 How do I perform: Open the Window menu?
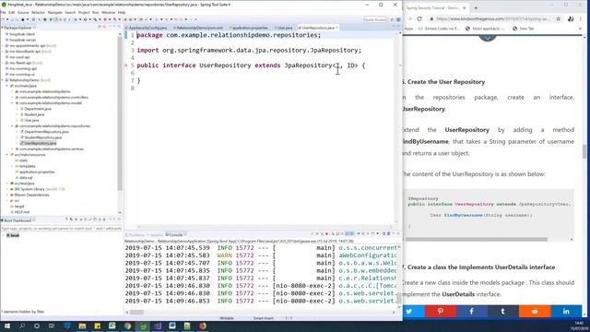108,12
